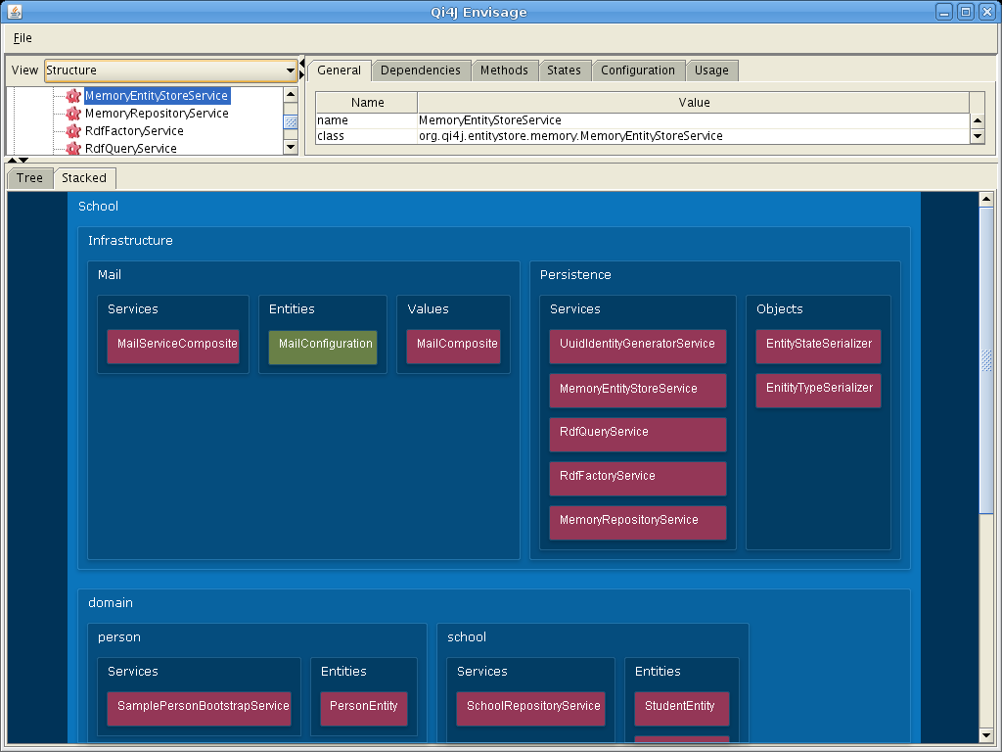Collapse the left panel with the divider left arrow
This screenshot has width=1002, height=752.
click(302, 64)
